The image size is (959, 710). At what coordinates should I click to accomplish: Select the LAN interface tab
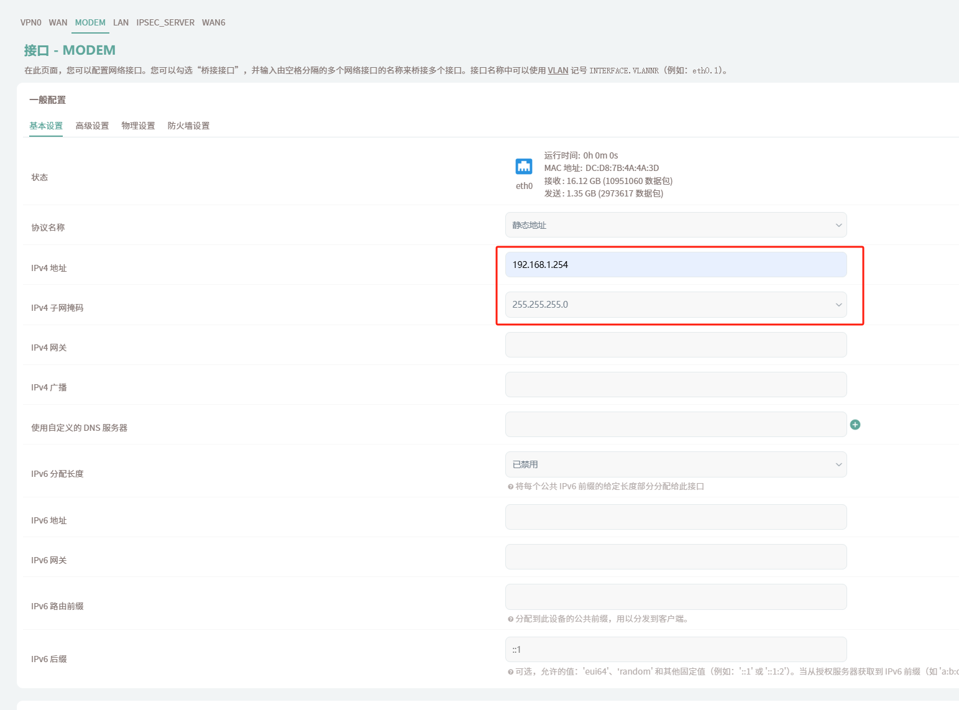121,22
